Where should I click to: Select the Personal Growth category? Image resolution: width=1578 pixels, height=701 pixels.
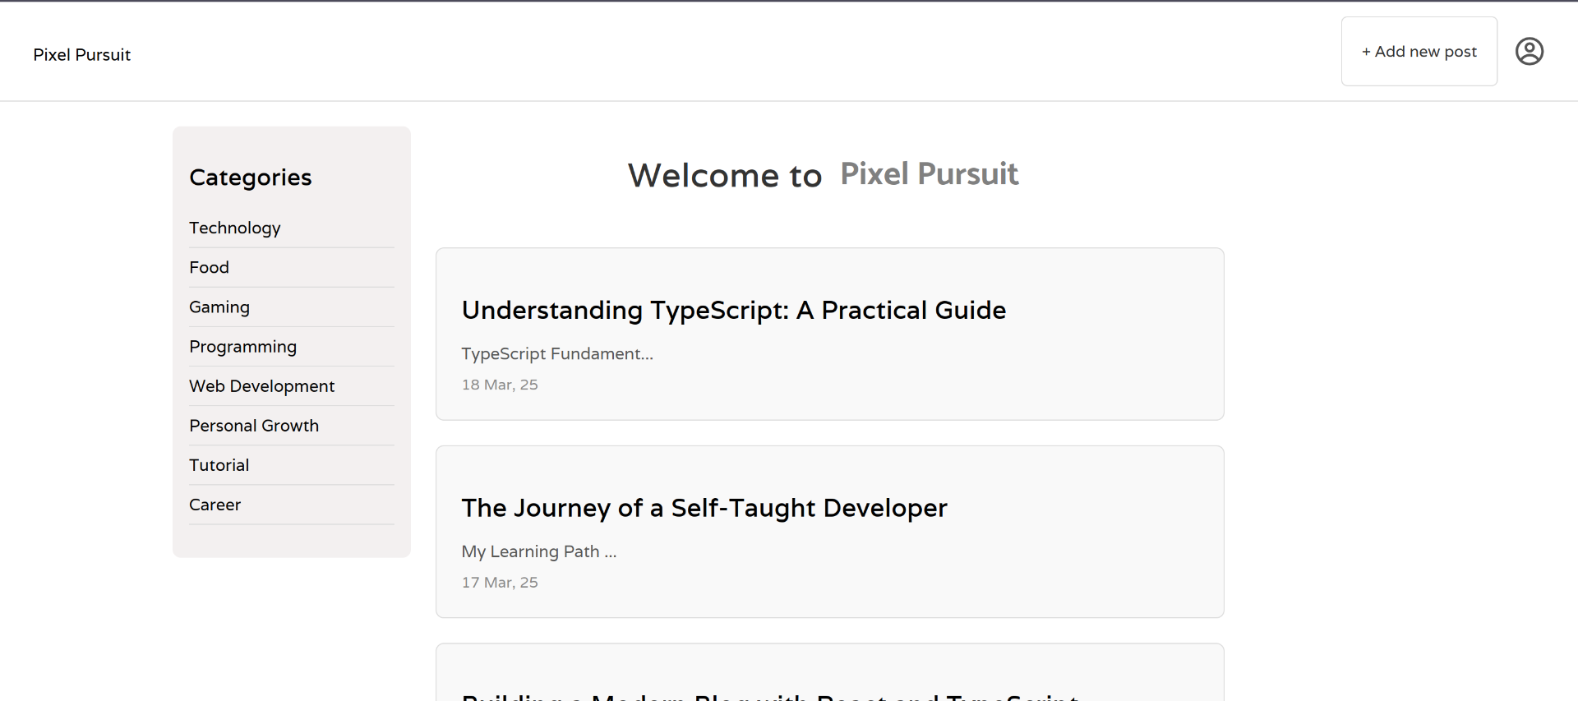point(254,426)
